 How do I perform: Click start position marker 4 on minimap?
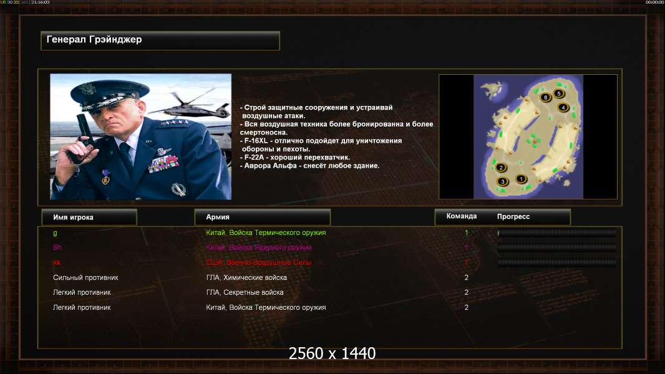coord(563,108)
